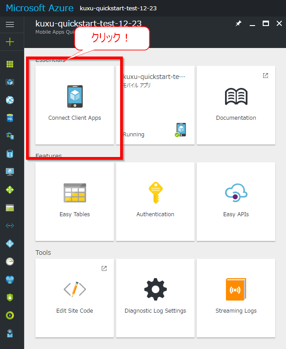The height and width of the screenshot is (349, 286).
Task: Click kuxu-quickstart-test-12-23 breadcrumb in top bar
Action: (118, 8)
